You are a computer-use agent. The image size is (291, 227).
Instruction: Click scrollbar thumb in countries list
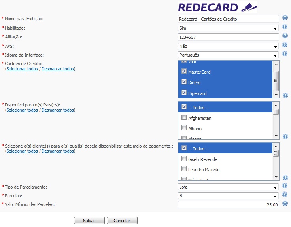pyautogui.click(x=276, y=112)
